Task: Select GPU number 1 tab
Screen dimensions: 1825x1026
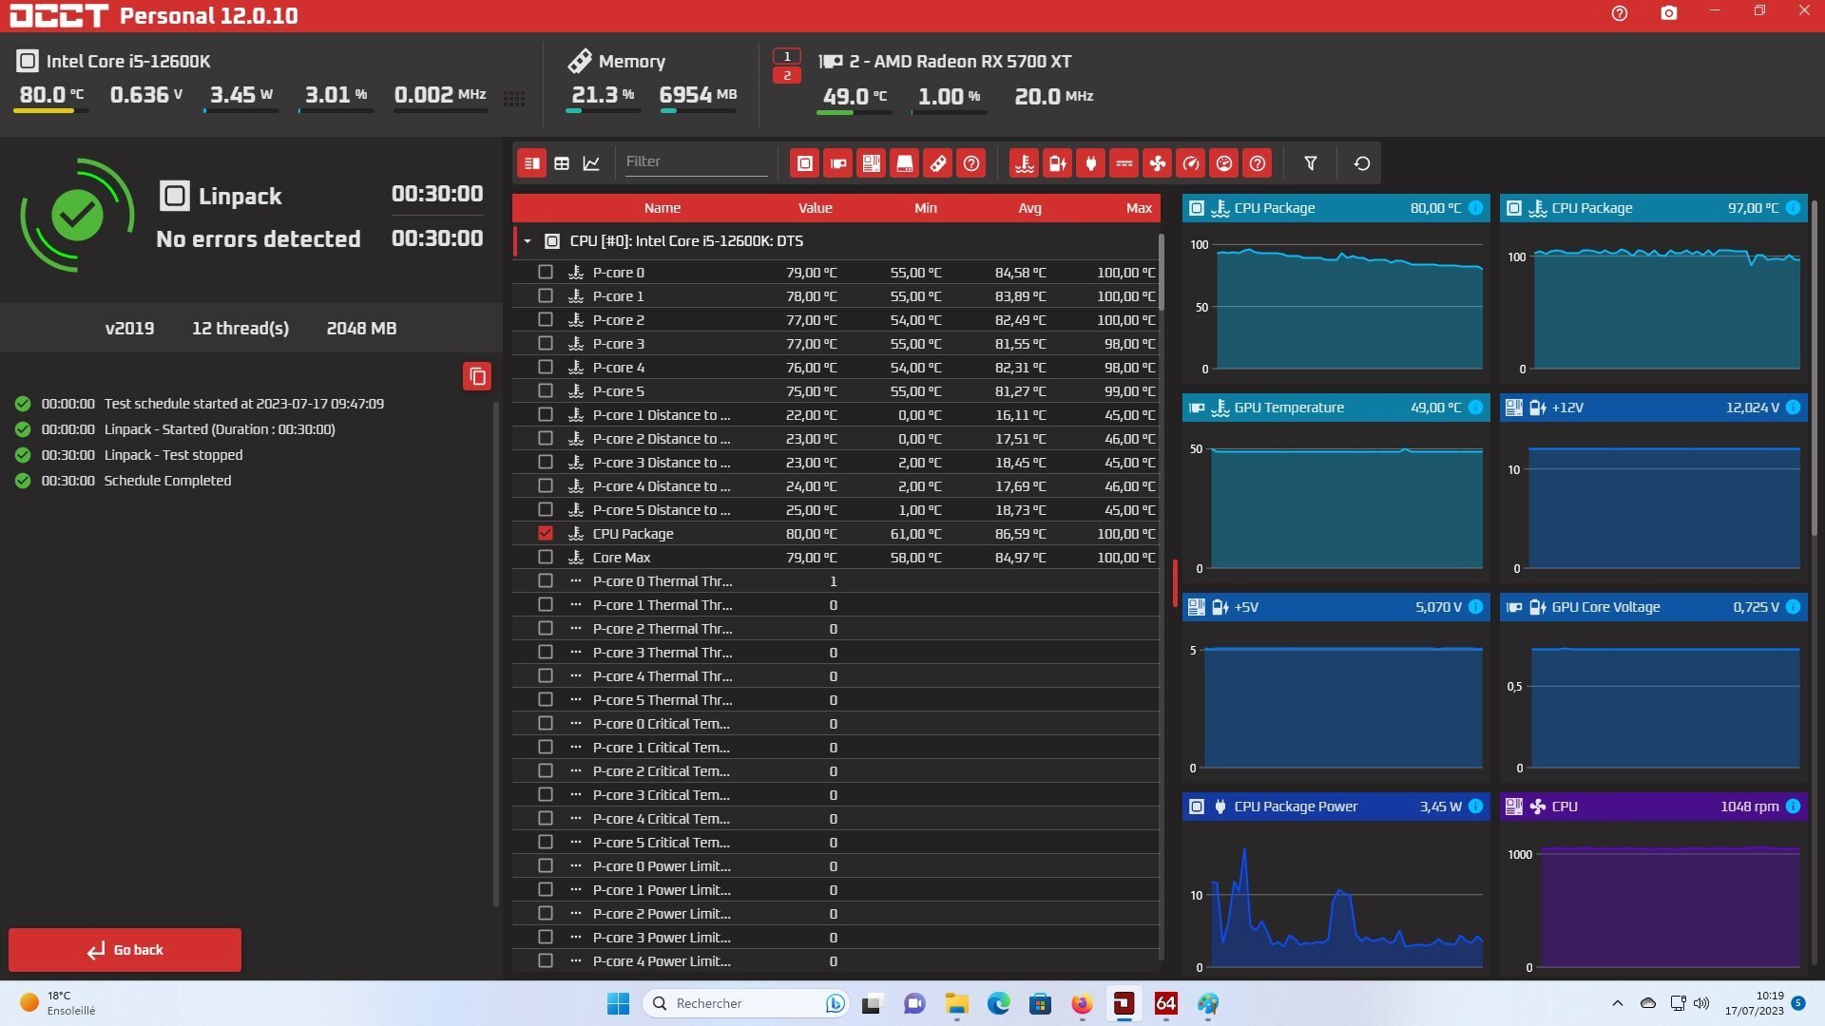Action: [x=786, y=56]
